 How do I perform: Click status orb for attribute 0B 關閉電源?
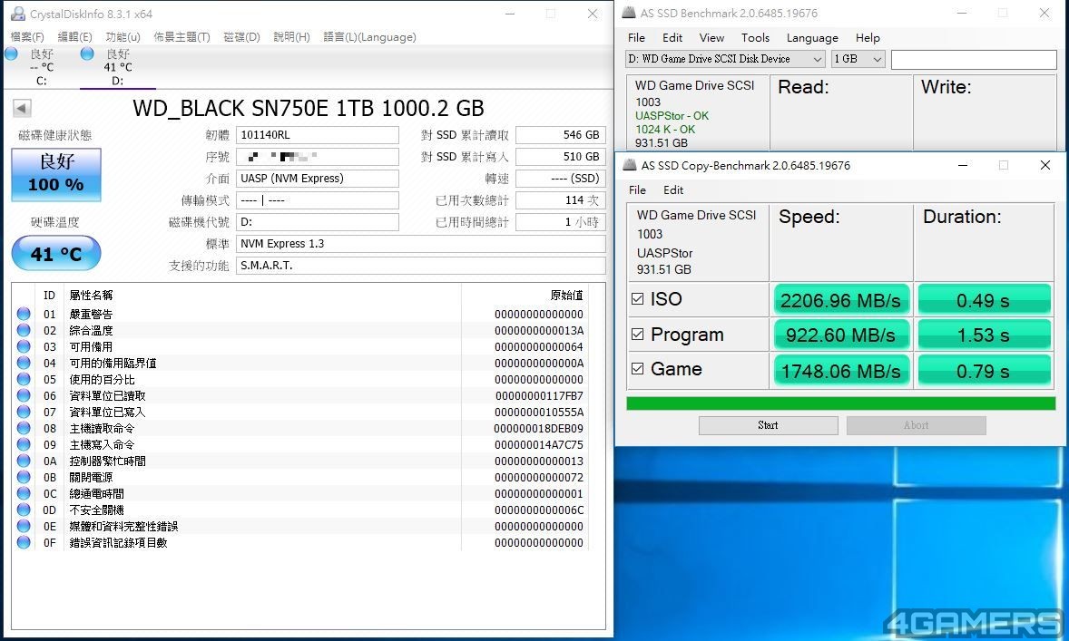pos(24,478)
